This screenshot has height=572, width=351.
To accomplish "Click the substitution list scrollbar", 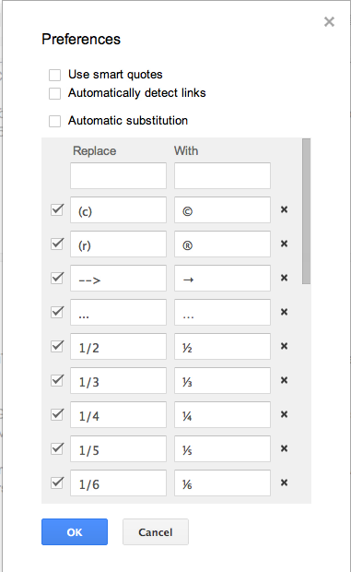I will click(x=306, y=211).
